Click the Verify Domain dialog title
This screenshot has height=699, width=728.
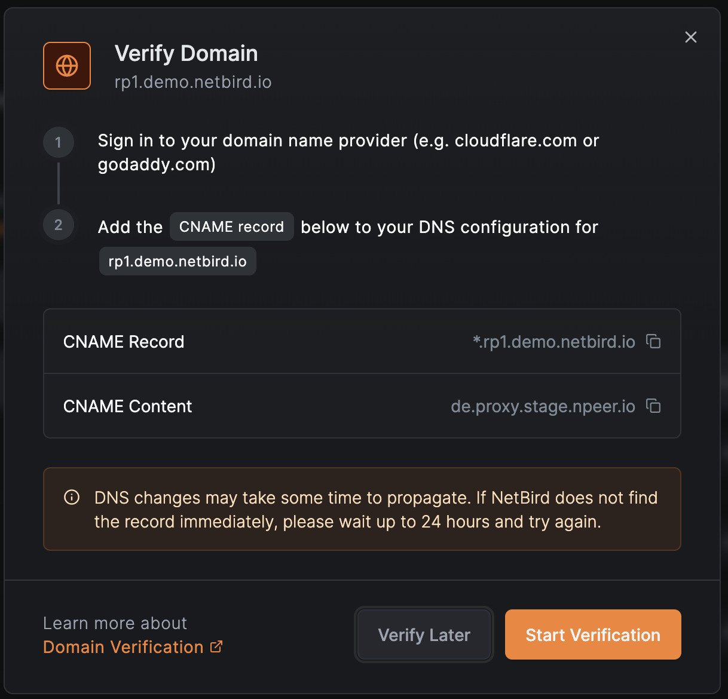[x=186, y=54]
